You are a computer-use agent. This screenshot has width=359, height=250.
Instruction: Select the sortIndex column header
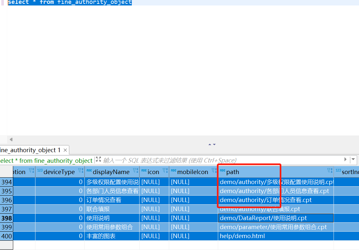click(346, 172)
